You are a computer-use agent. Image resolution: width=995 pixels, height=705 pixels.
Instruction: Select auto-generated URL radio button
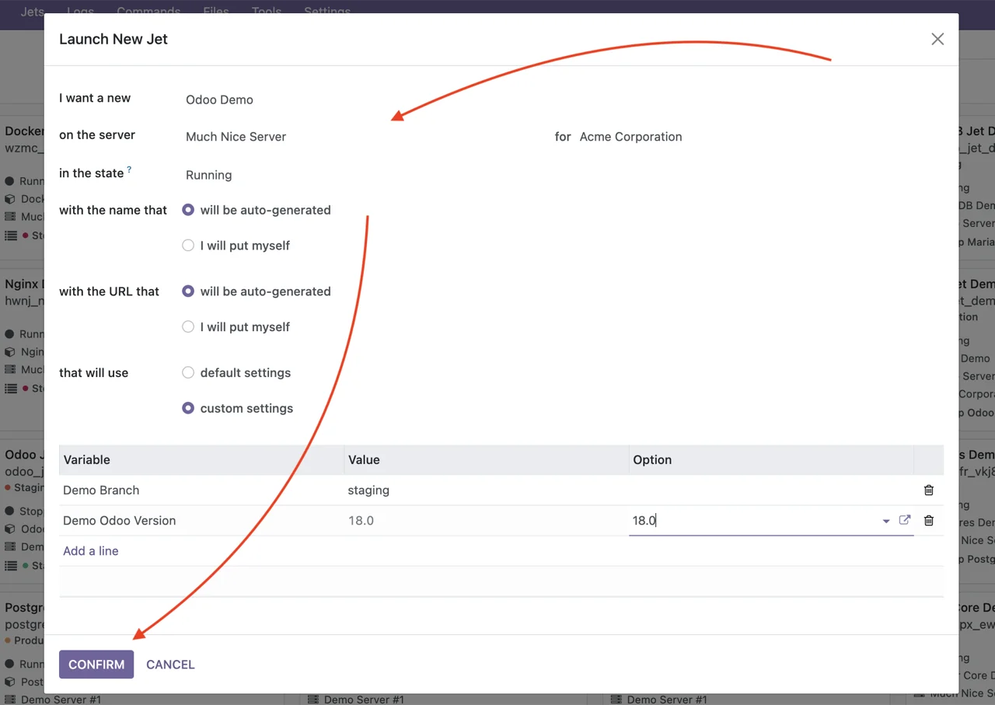(188, 291)
